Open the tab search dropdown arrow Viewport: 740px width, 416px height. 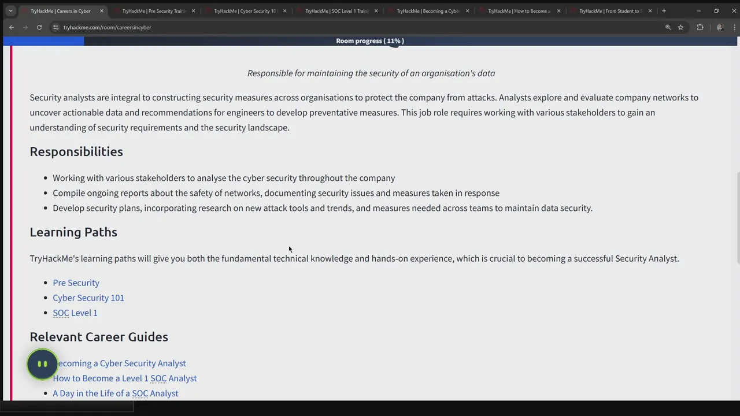tap(10, 11)
